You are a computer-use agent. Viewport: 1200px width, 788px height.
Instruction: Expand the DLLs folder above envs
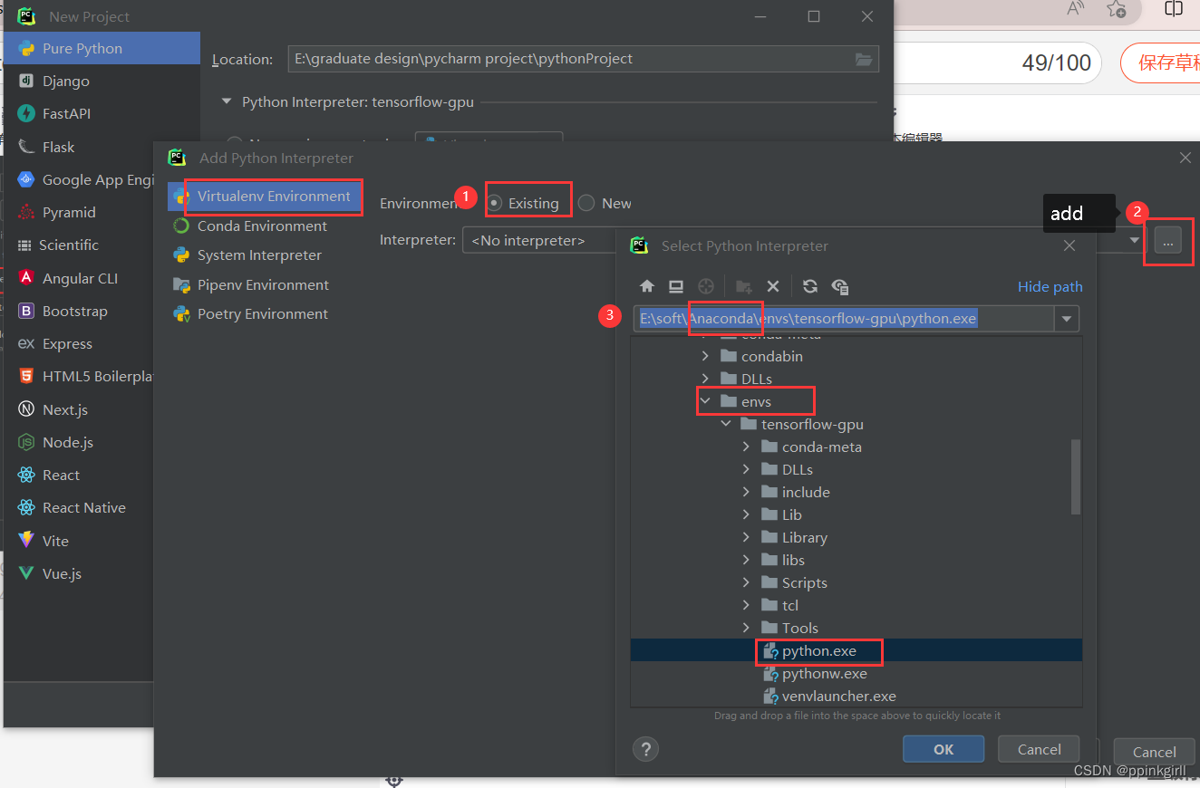705,379
